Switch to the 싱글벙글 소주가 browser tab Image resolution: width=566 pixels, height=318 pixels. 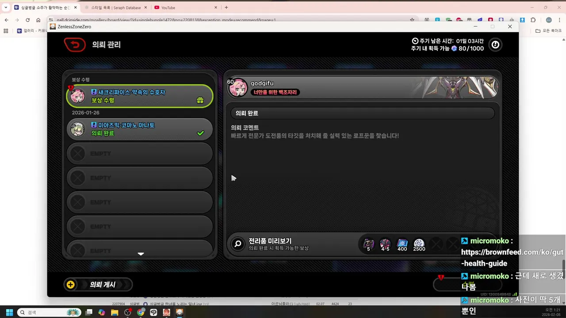point(45,8)
